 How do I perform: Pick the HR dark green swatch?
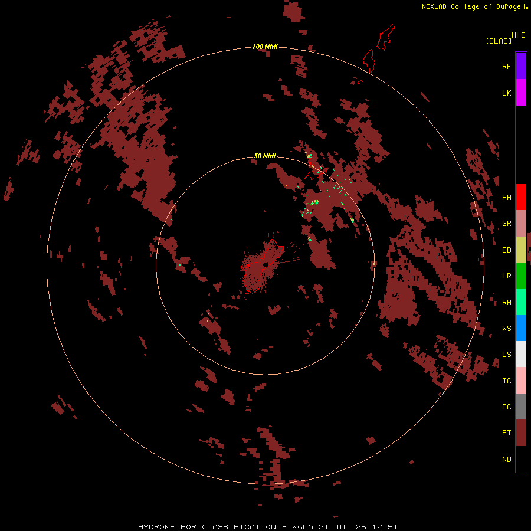(521, 276)
